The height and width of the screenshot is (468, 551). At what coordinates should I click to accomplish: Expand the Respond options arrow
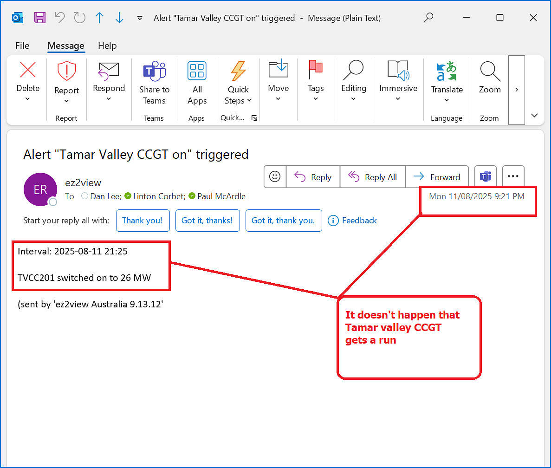click(109, 99)
